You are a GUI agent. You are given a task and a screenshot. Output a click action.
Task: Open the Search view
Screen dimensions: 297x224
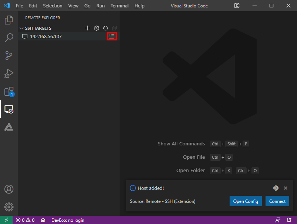(x=9, y=37)
